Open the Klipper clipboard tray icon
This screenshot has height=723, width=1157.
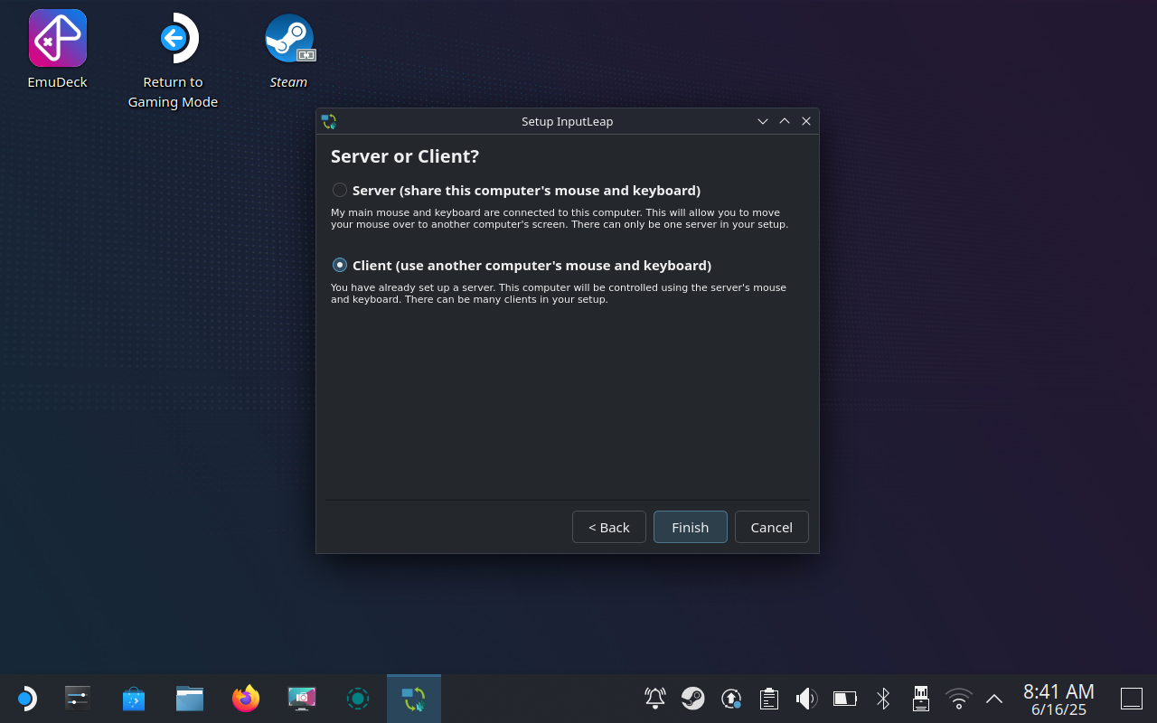tap(768, 698)
